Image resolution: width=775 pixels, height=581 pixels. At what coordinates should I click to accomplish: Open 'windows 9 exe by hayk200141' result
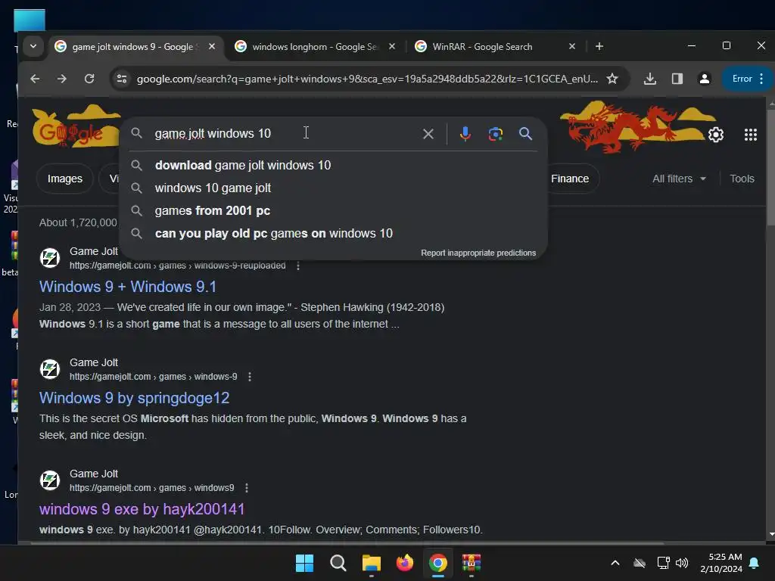tap(142, 509)
